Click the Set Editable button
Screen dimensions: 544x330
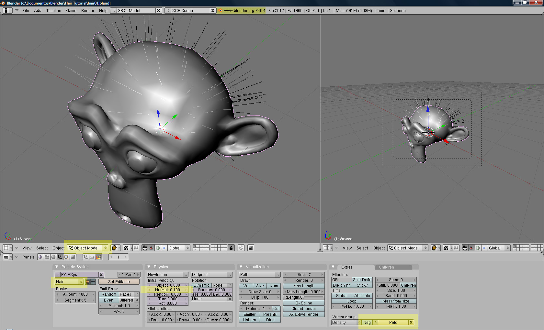click(x=119, y=282)
